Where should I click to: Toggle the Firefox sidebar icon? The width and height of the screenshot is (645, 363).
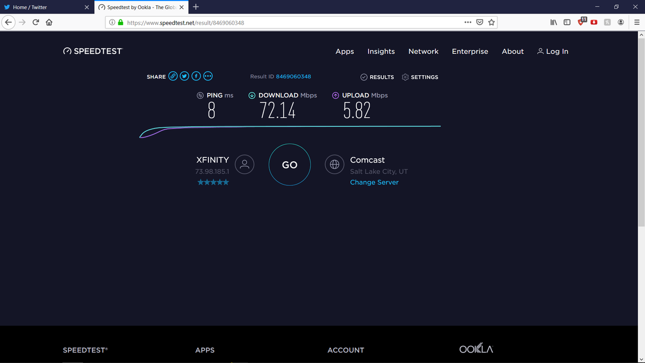point(567,23)
